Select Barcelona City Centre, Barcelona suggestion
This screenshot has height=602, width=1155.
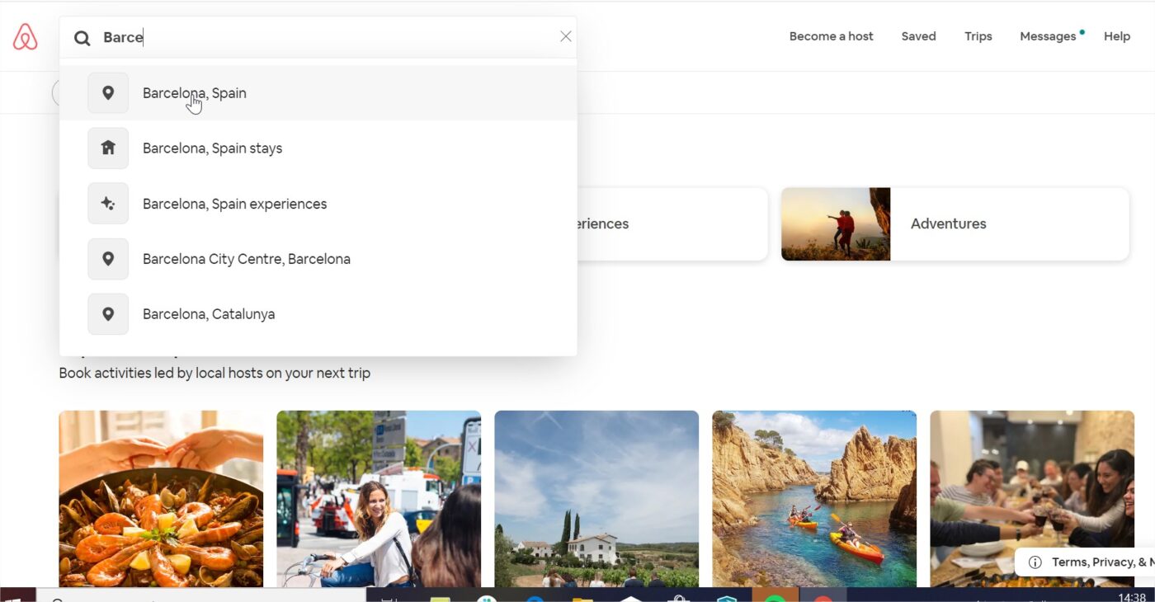[x=318, y=259]
